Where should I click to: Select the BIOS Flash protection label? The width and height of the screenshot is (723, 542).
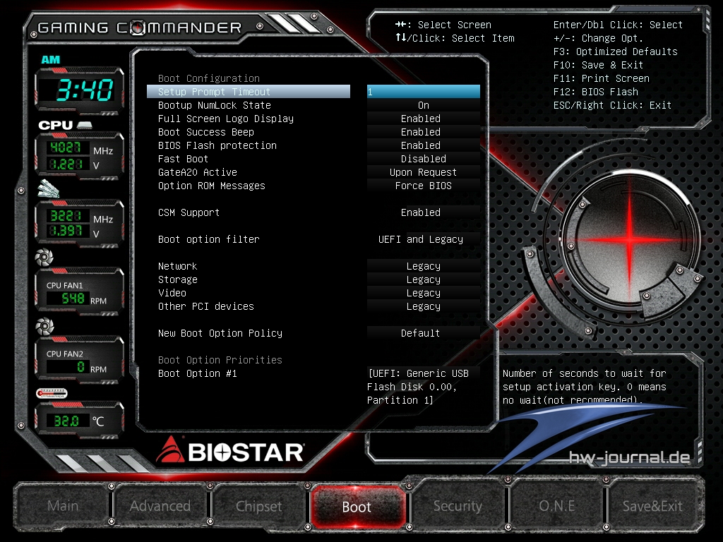click(217, 145)
